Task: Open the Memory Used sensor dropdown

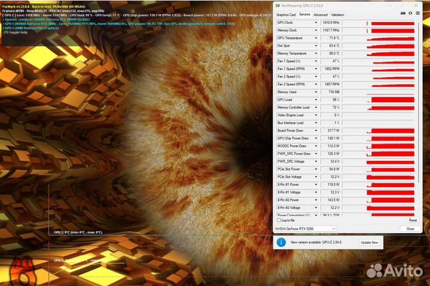Action: pyautogui.click(x=316, y=92)
